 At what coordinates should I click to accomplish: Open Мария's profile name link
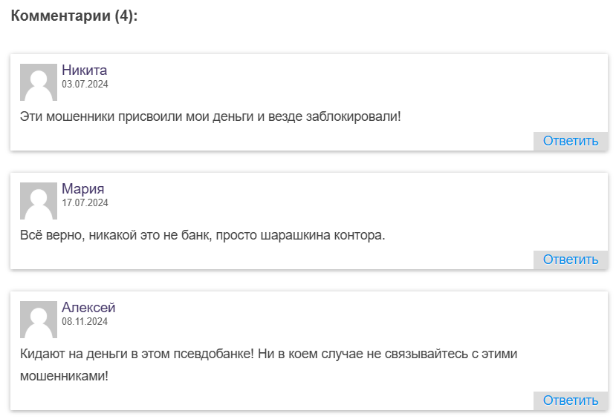click(82, 189)
